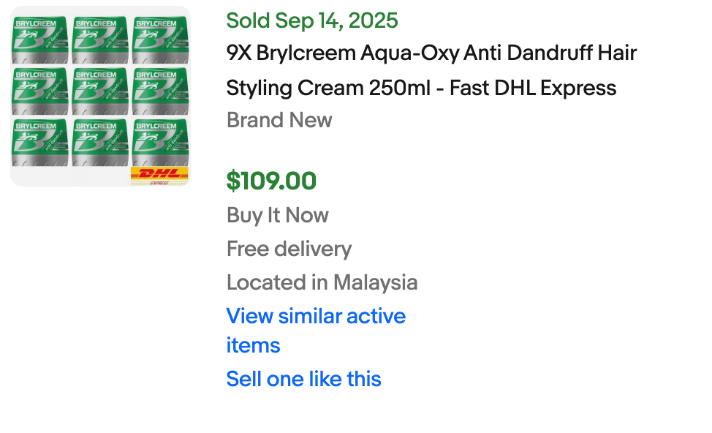Screen dimensions: 712x433
Task: Click the "Sold Sep 14, 2025" date text
Action: (x=312, y=20)
